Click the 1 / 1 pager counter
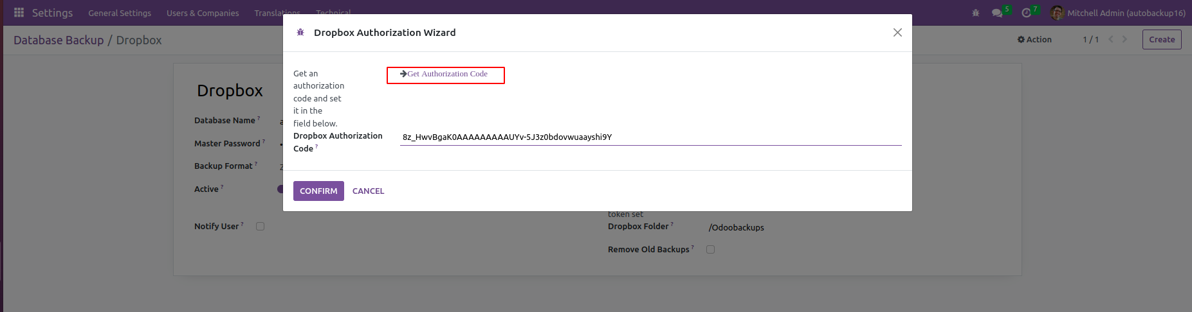1192x312 pixels. [x=1090, y=39]
